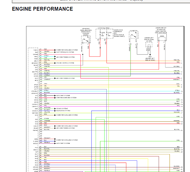Select the EVAP canister vent shut valve symbol
This screenshot has height=172, width=190.
click(x=162, y=37)
